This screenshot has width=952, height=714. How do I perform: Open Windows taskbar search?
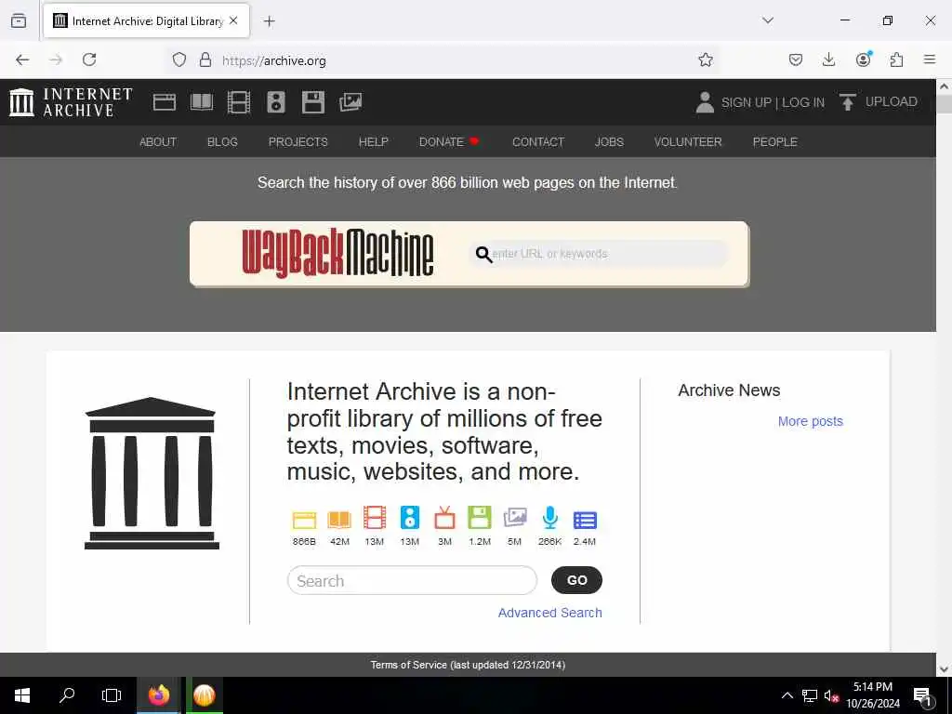67,695
